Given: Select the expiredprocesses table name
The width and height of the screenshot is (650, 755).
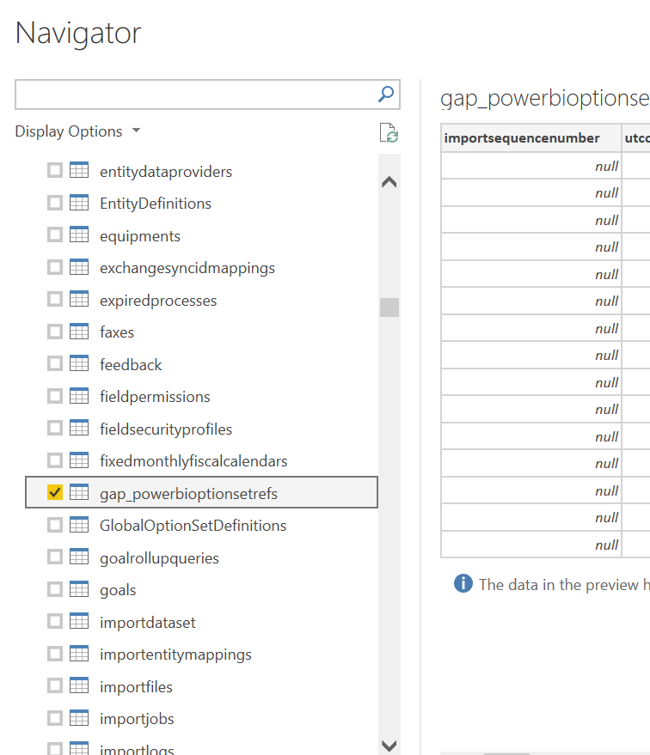Looking at the screenshot, I should click(158, 301).
